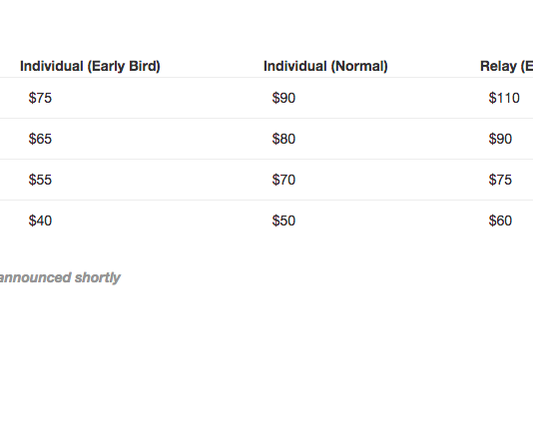
Task: Click the word 'Individual' in the Normal column header
Action: 295,66
